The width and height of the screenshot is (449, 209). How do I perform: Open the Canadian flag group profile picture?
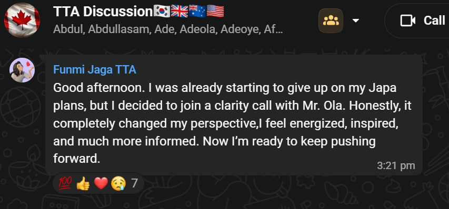point(22,20)
